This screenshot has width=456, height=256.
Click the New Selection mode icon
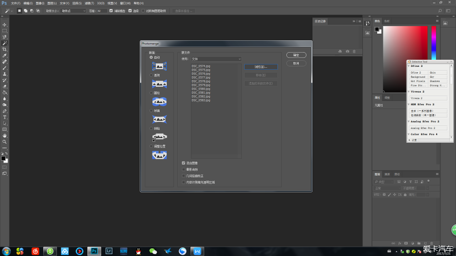pyautogui.click(x=19, y=11)
